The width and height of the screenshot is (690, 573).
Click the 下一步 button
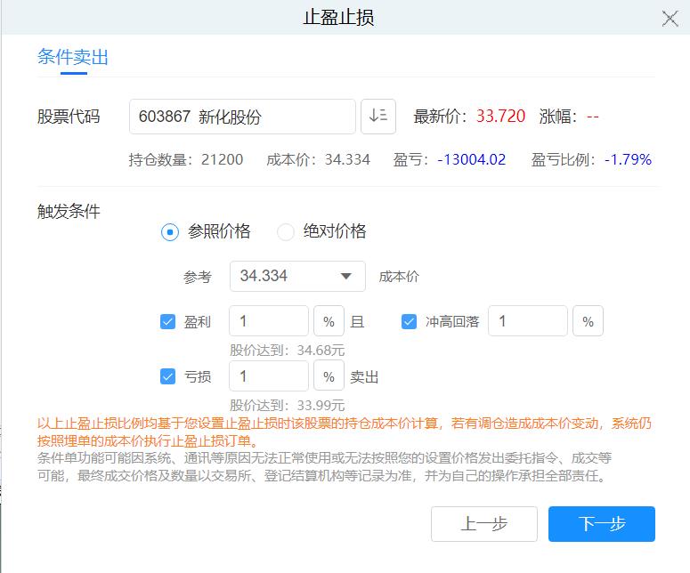(x=602, y=524)
